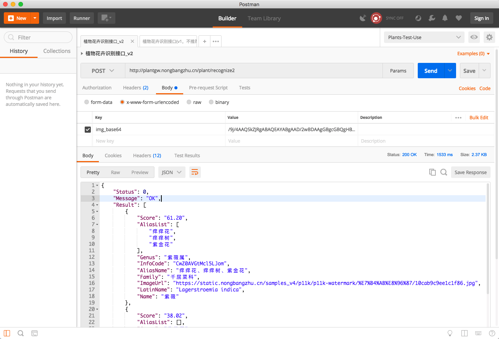Click the lightbulb icon in status bar
This screenshot has height=339, width=499.
coord(450,333)
